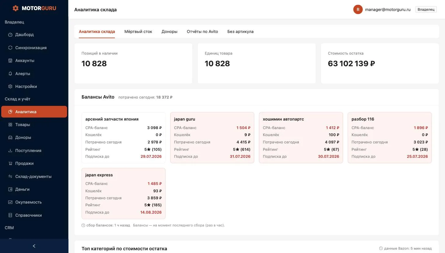Open Склад-документы in the sidebar
The height and width of the screenshot is (253, 445).
coord(34,176)
